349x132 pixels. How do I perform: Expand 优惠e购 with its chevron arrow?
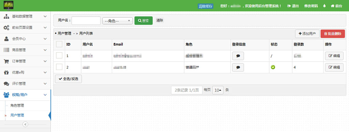45,72
